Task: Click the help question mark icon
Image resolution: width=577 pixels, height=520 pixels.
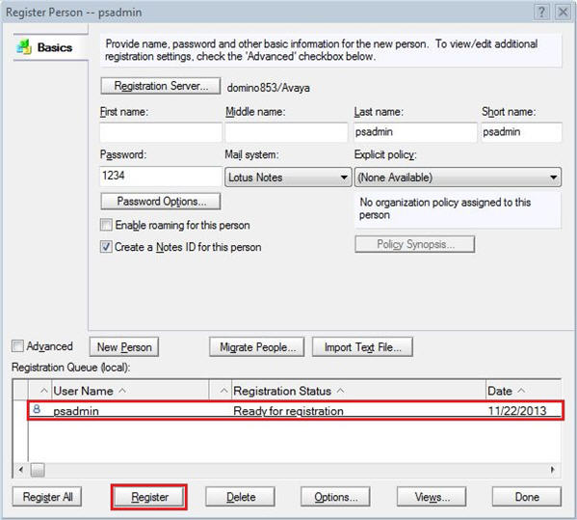Action: pos(541,12)
